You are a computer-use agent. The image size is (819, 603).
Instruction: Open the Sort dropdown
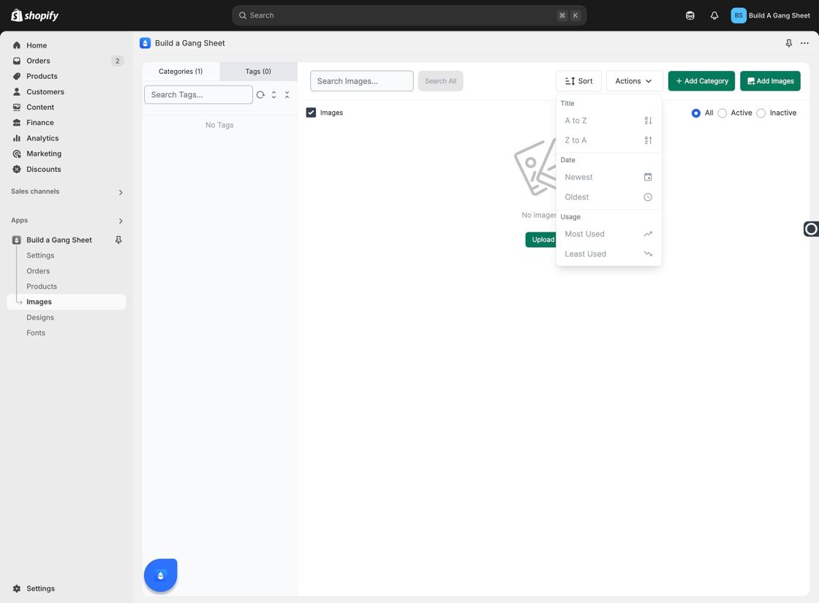pos(578,81)
